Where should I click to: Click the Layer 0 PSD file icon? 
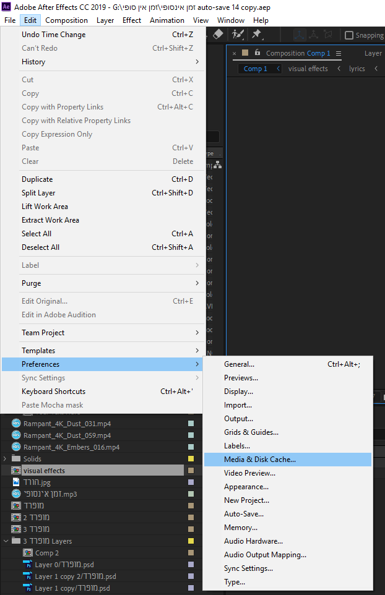click(x=28, y=565)
